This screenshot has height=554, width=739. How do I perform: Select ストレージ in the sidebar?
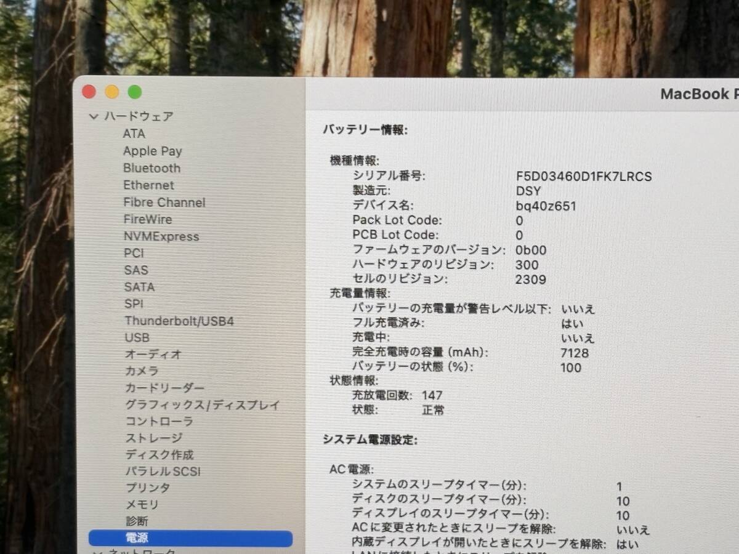click(153, 438)
